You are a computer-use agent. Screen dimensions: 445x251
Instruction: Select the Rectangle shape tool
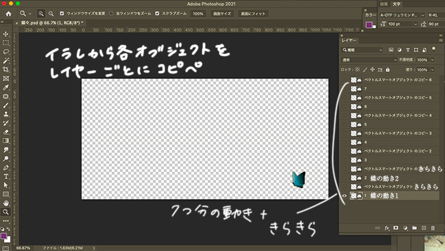[6, 194]
